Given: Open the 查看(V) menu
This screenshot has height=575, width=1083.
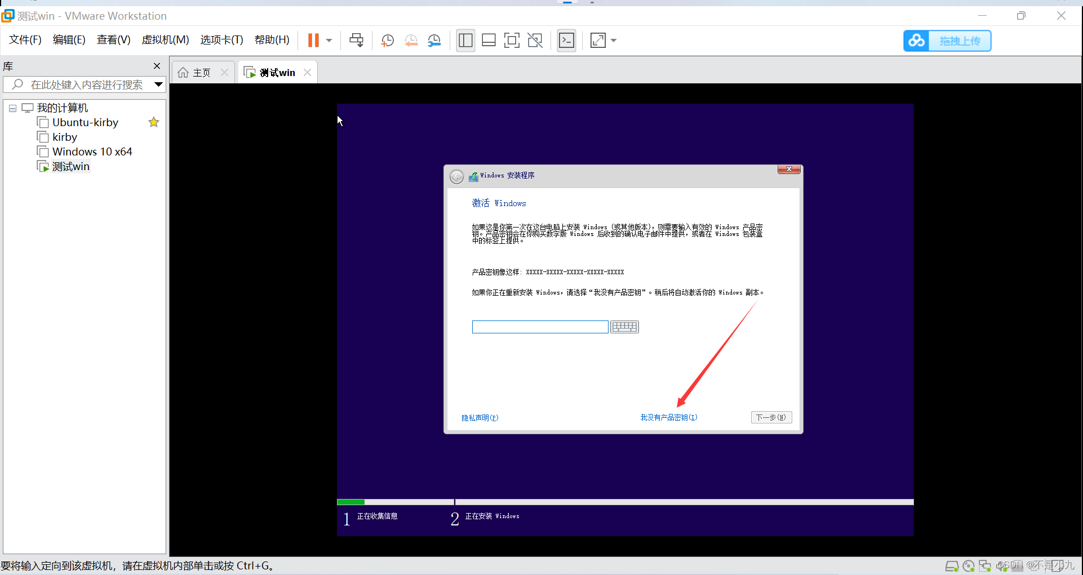Looking at the screenshot, I should click(113, 40).
